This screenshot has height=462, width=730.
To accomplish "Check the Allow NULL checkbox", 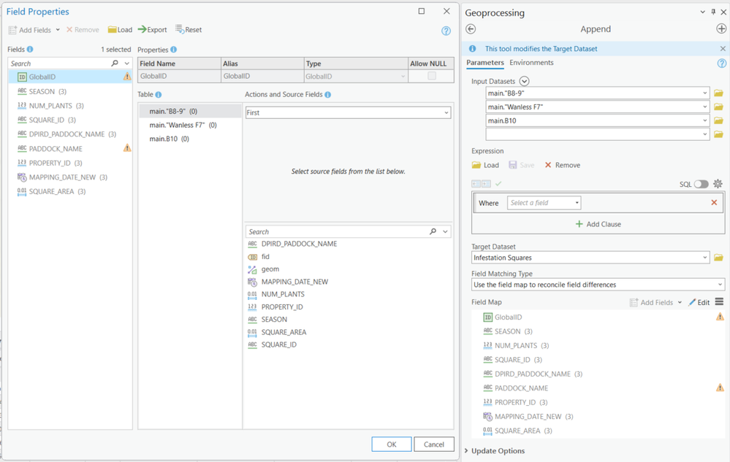I will (x=432, y=76).
